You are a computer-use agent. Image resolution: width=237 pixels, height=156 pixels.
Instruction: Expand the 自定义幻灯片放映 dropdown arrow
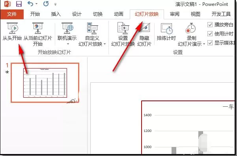coord(105,44)
